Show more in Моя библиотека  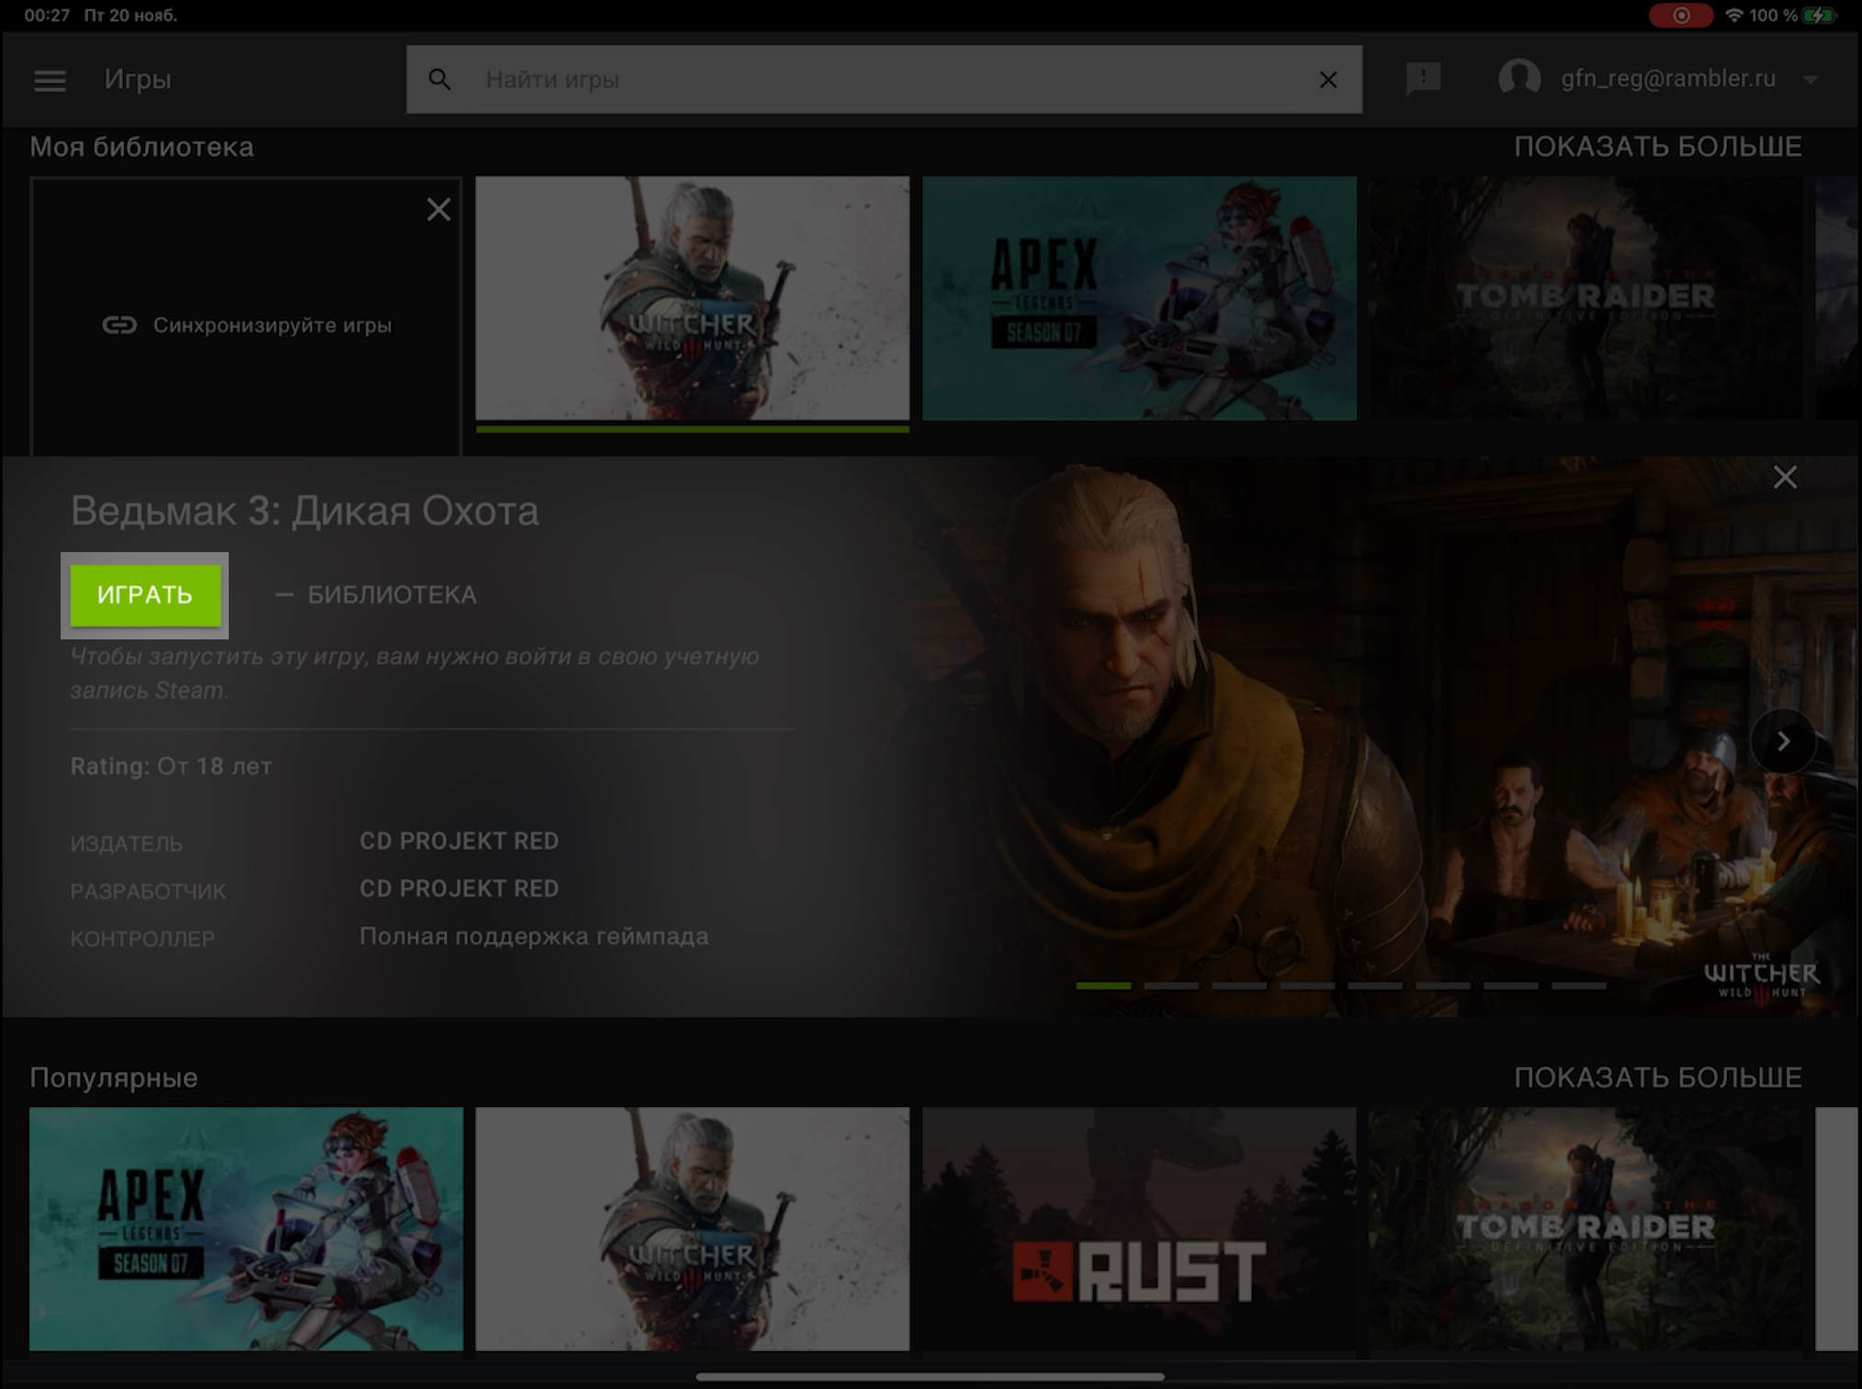click(x=1657, y=147)
